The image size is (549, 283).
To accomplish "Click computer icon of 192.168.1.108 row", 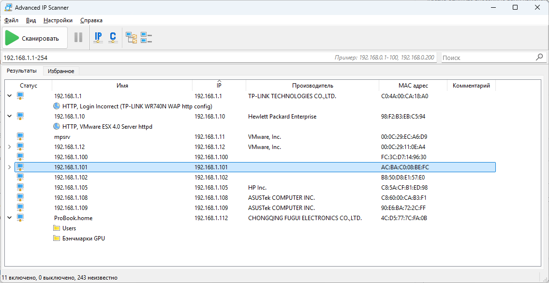I will (20, 197).
